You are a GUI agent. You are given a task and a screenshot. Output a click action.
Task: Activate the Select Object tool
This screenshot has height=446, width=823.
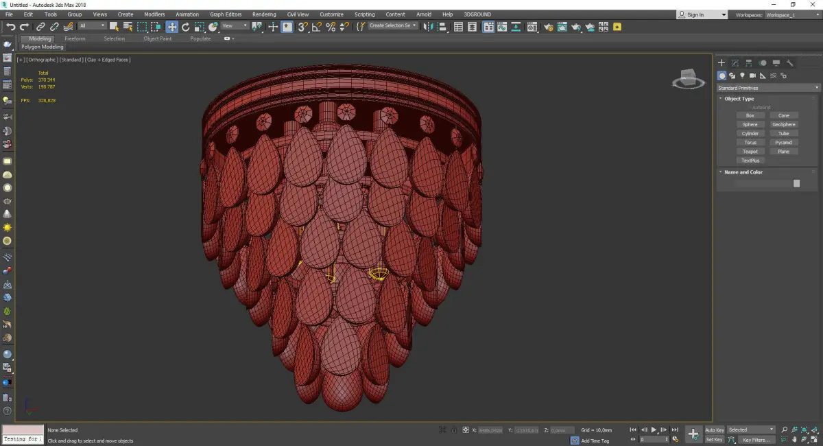[x=114, y=27]
